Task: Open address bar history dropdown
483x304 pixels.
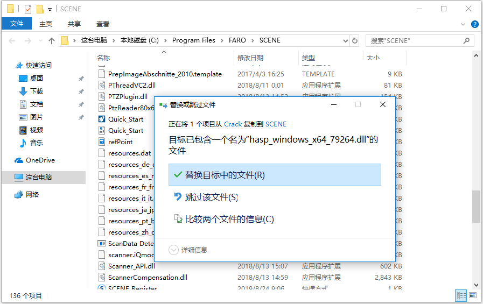Action: click(x=346, y=40)
